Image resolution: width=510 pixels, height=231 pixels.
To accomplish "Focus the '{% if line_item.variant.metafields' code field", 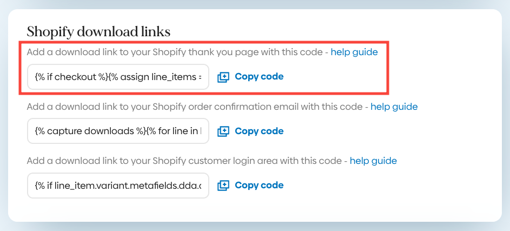I will (x=118, y=185).
